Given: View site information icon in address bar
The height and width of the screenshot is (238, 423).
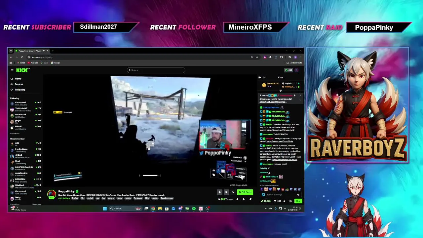Looking at the screenshot, I should coord(29,57).
